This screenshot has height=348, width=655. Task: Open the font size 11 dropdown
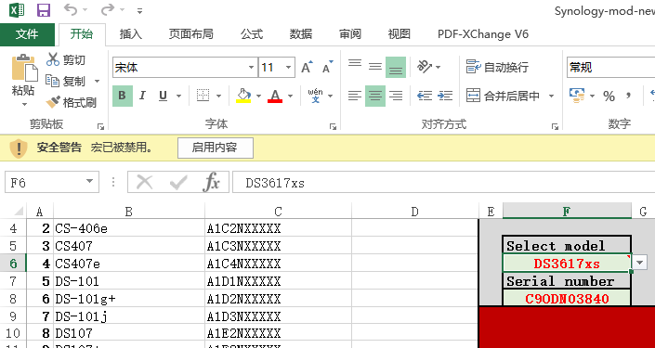[288, 68]
